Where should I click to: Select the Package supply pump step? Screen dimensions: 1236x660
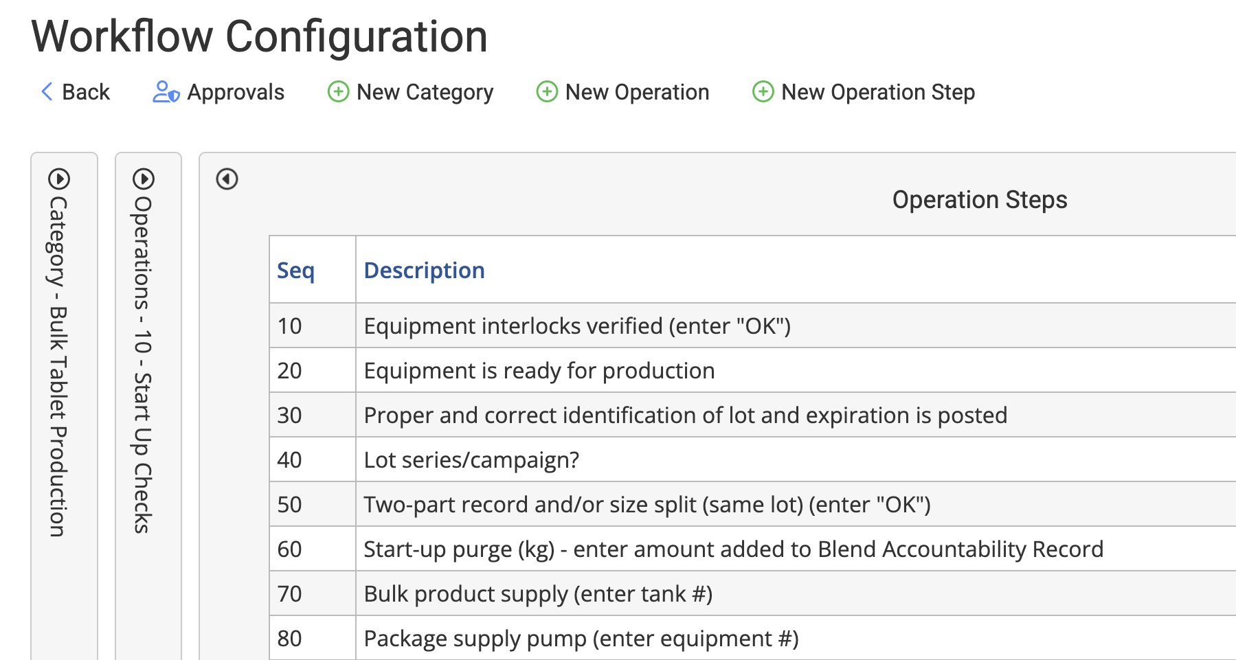(581, 639)
